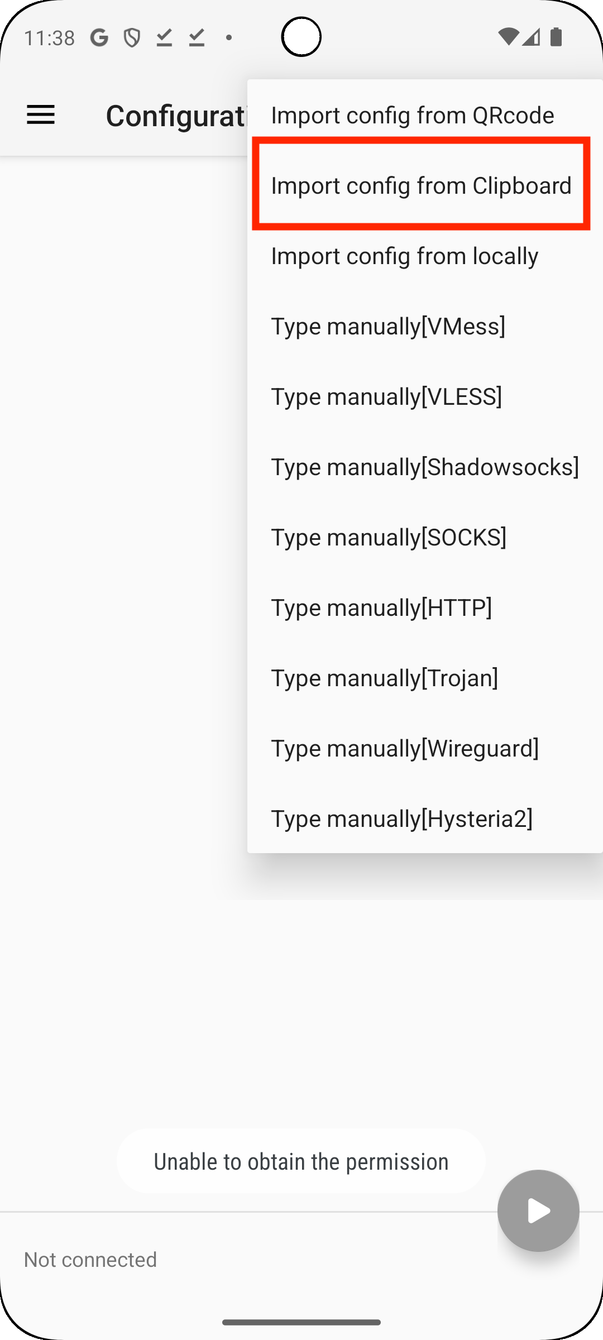
Task: Tap the Wi-Fi signal status icon
Action: pos(507,37)
